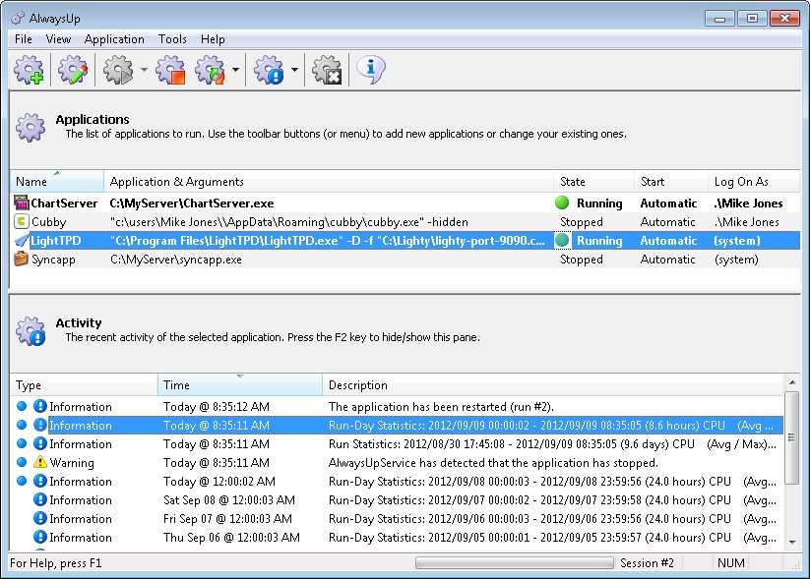Add a new application with toolbar gear-plus icon
This screenshot has height=579, width=810.
coord(29,70)
